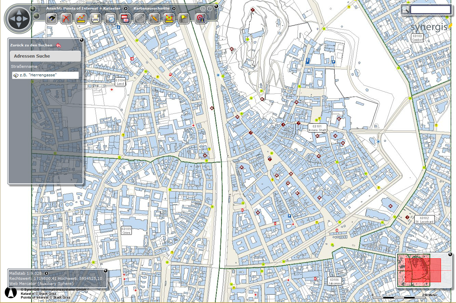Open the Ansicht view dropdown arrow

pos(126,9)
